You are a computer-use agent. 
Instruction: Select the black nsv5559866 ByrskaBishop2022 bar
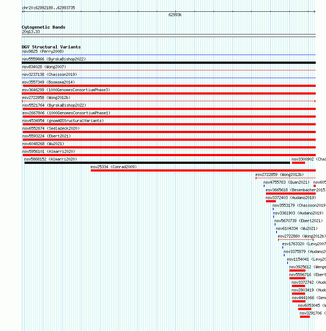point(168,63)
